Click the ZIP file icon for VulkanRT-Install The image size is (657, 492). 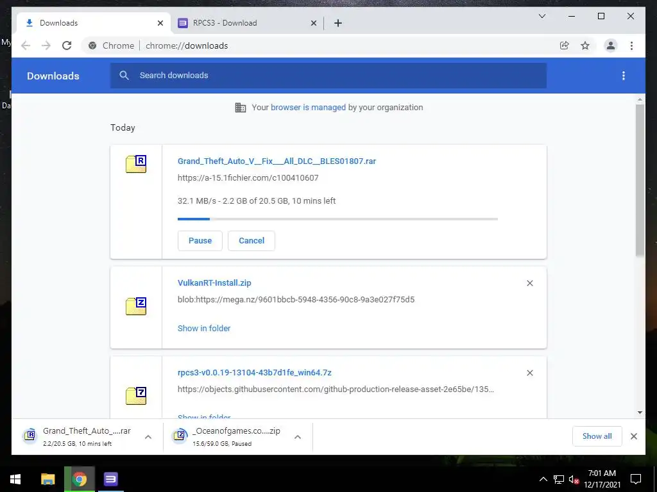click(x=136, y=306)
